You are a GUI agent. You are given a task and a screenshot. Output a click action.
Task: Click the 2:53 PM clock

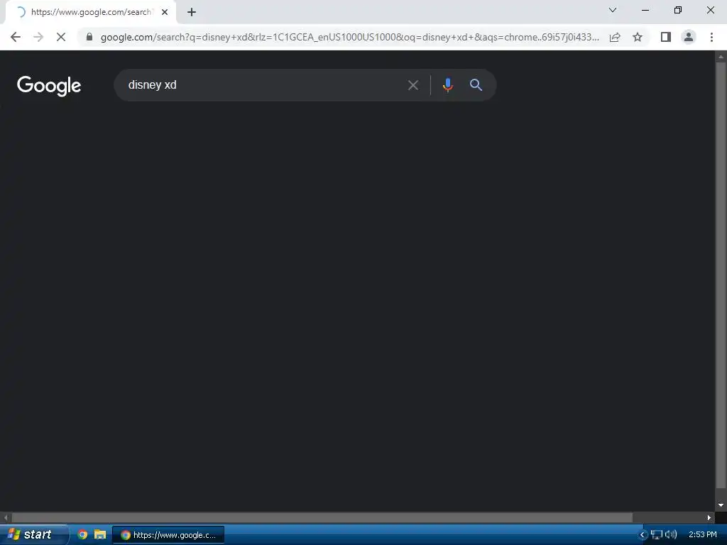[702, 535]
